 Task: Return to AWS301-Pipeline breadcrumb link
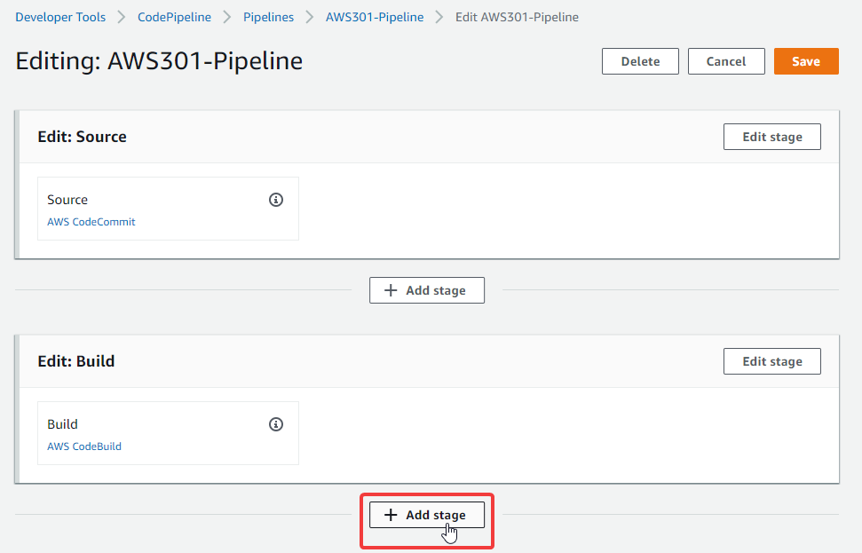(375, 17)
